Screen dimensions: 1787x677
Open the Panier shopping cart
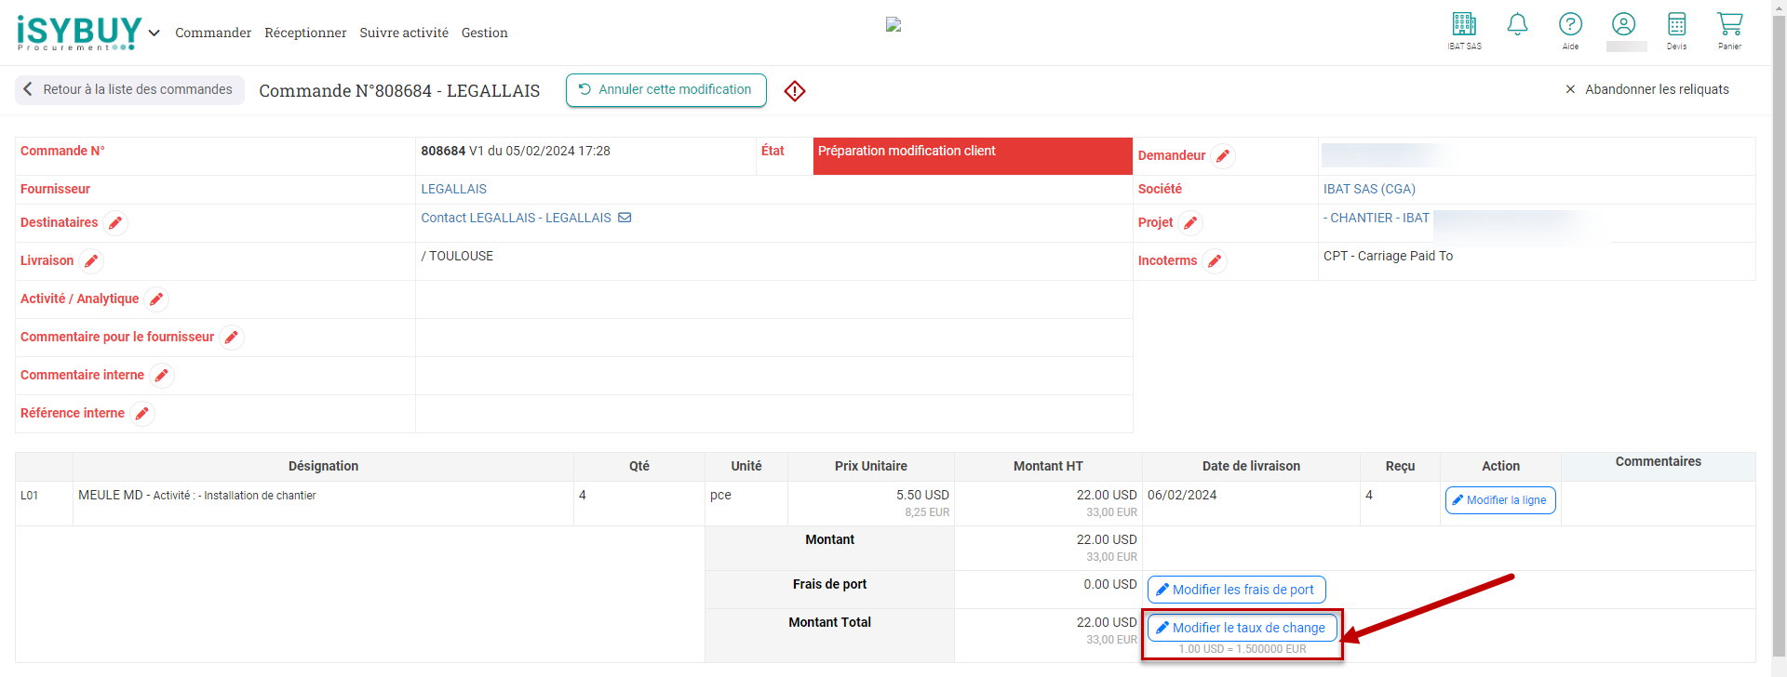[x=1729, y=25]
